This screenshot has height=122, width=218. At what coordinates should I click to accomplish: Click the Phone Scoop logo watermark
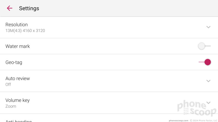tap(197, 108)
